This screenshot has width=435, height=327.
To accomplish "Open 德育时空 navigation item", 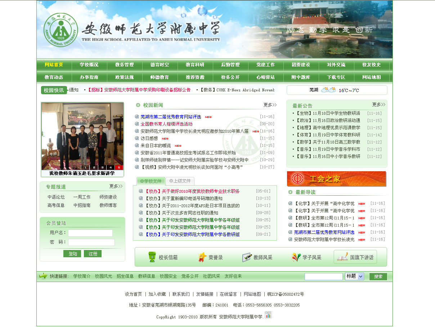I will (160, 65).
